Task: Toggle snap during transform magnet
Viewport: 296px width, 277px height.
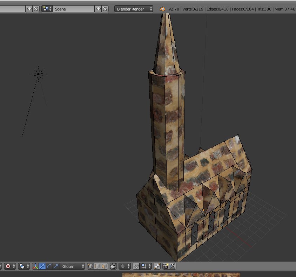Action: 136,266
